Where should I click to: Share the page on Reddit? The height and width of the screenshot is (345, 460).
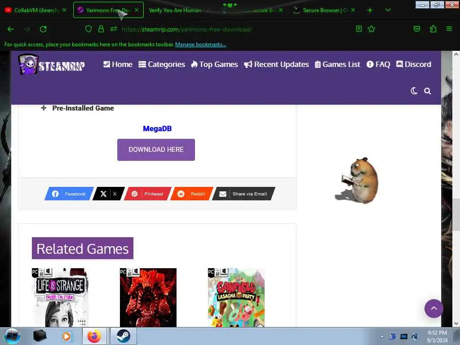[x=191, y=194]
